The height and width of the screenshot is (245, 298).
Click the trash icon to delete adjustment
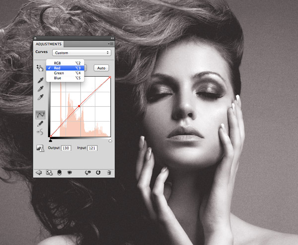109,172
